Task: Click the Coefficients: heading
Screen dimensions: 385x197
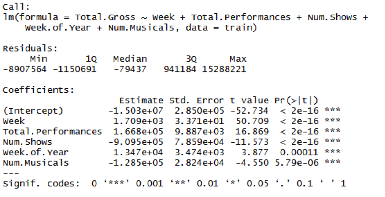Action: [38, 90]
